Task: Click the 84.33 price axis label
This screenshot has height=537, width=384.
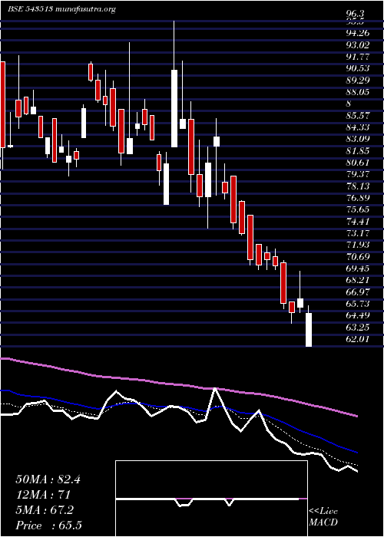Action: pyautogui.click(x=359, y=127)
